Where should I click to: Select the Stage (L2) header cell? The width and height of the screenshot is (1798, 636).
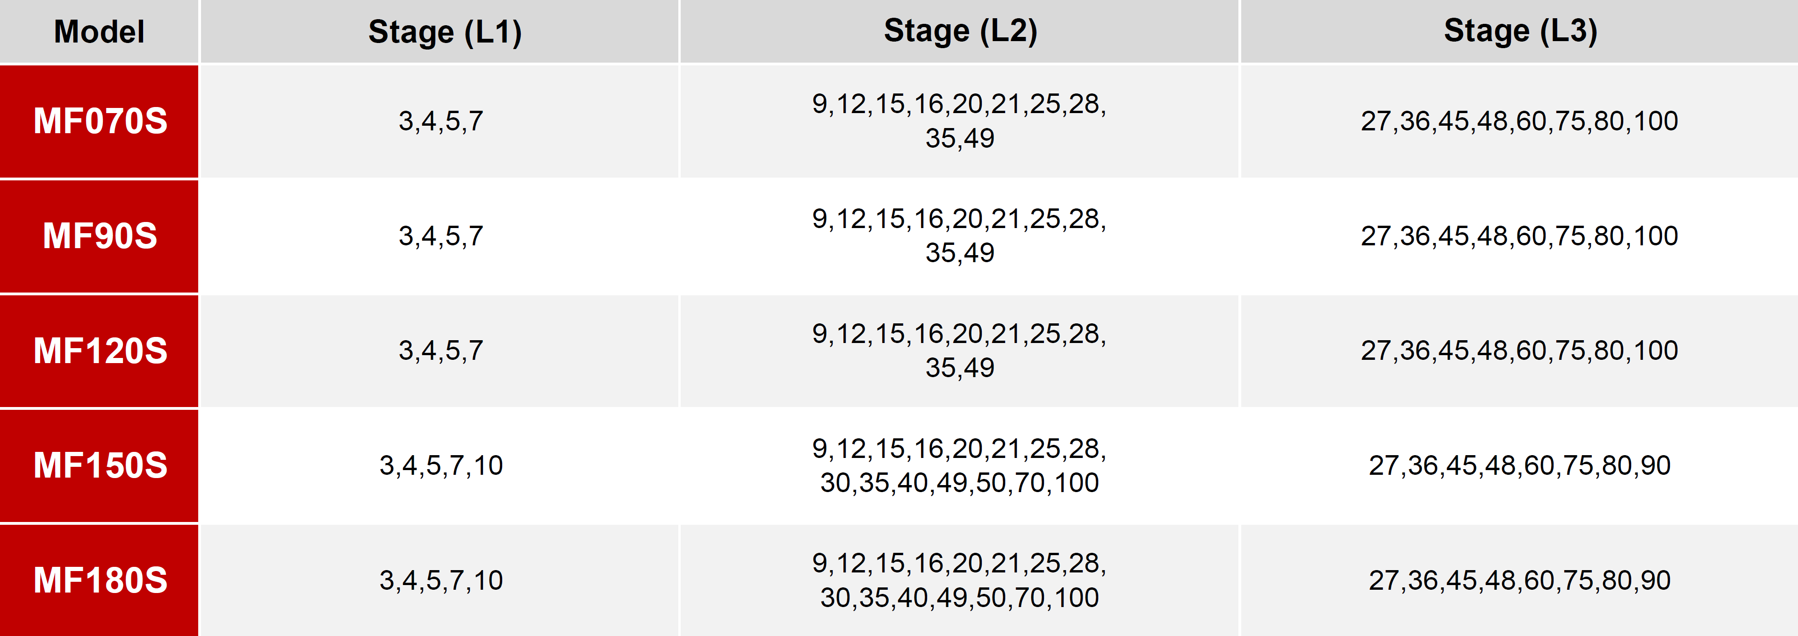pyautogui.click(x=960, y=31)
